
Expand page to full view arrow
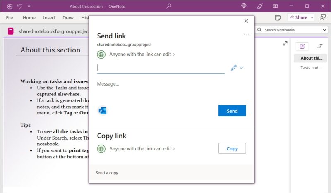pyautogui.click(x=285, y=43)
